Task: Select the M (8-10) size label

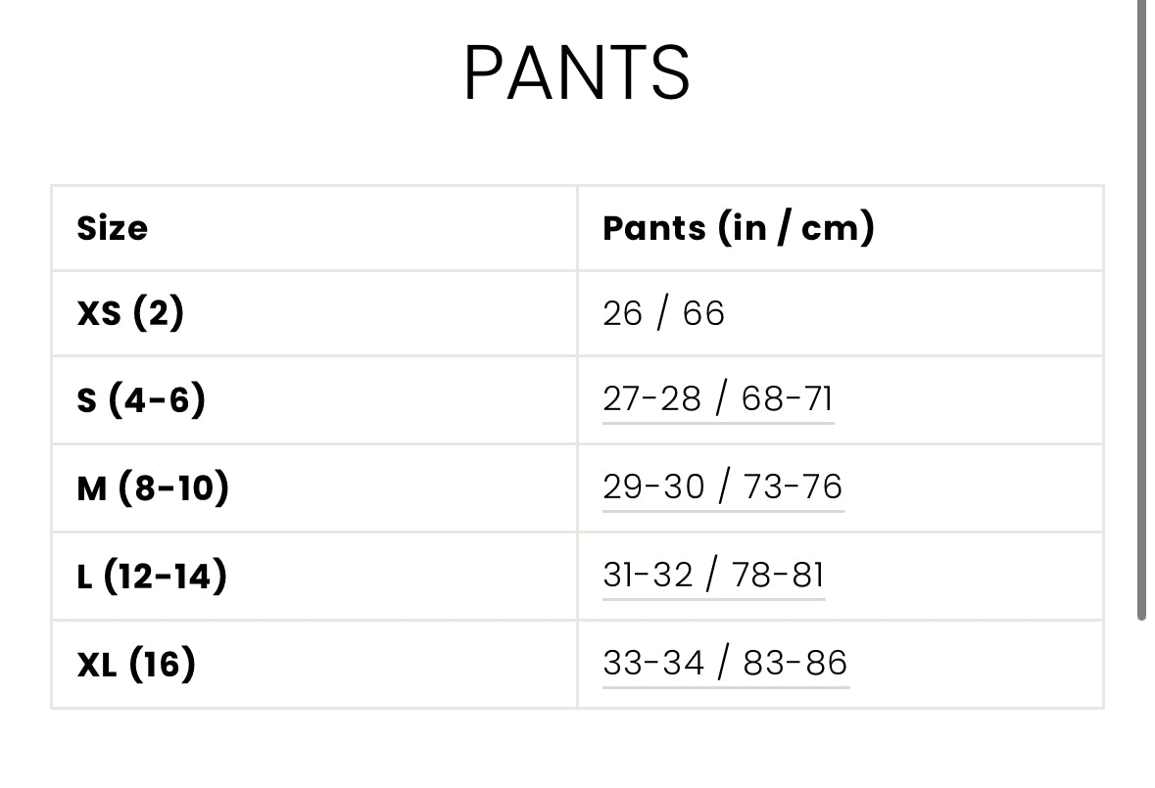Action: pyautogui.click(x=153, y=487)
